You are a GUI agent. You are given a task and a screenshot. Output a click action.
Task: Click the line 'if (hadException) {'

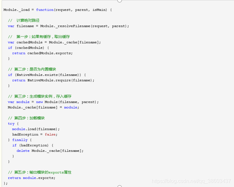click(x=33, y=145)
